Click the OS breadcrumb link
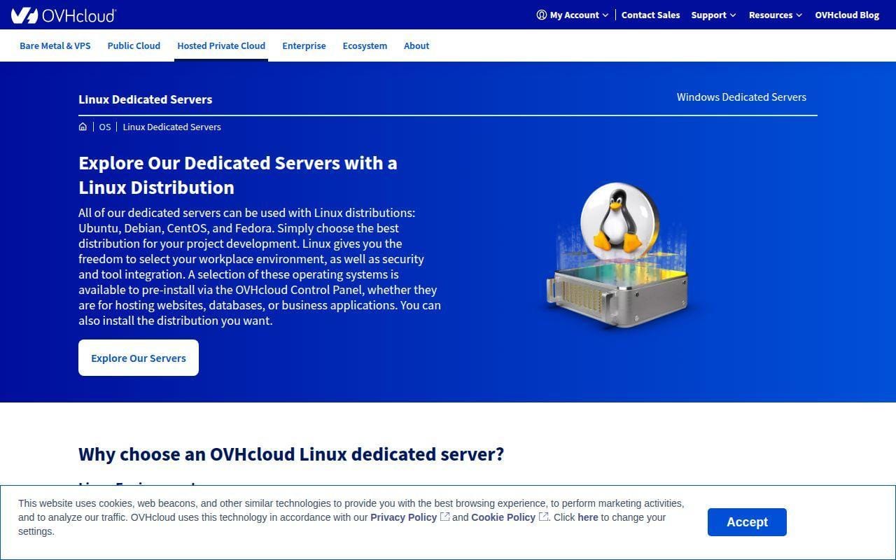 (x=105, y=127)
